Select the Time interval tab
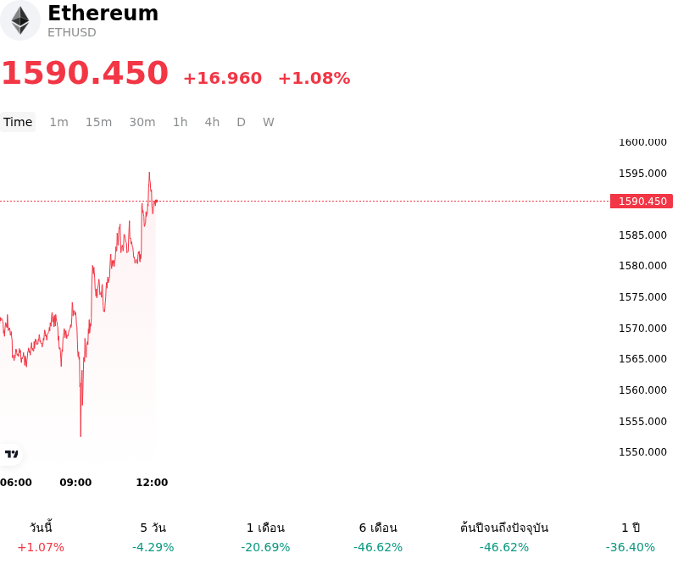Screen dimensions: 678x564 coord(18,122)
